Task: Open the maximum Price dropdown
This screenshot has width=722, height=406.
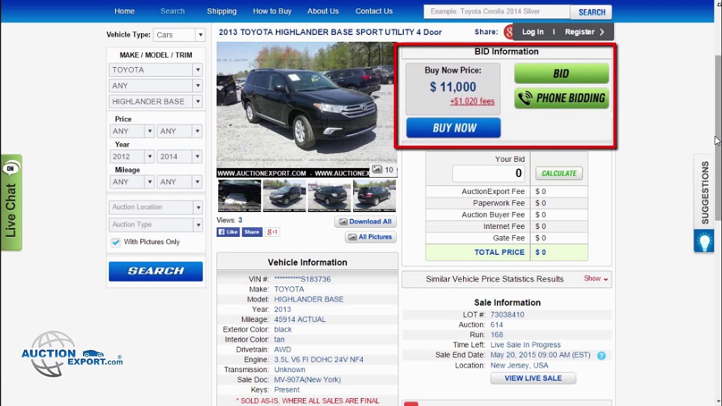Action: click(x=179, y=131)
